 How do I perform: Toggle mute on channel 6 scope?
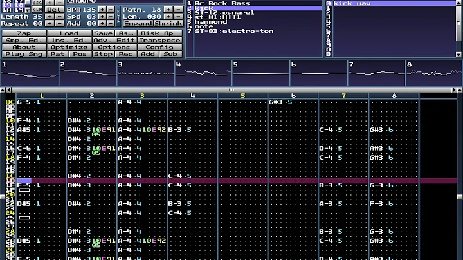point(319,73)
